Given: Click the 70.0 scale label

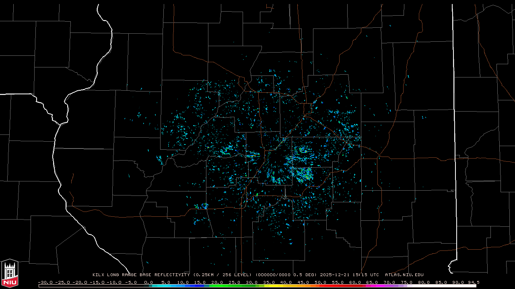Looking at the screenshot, I should pyautogui.click(x=389, y=282).
